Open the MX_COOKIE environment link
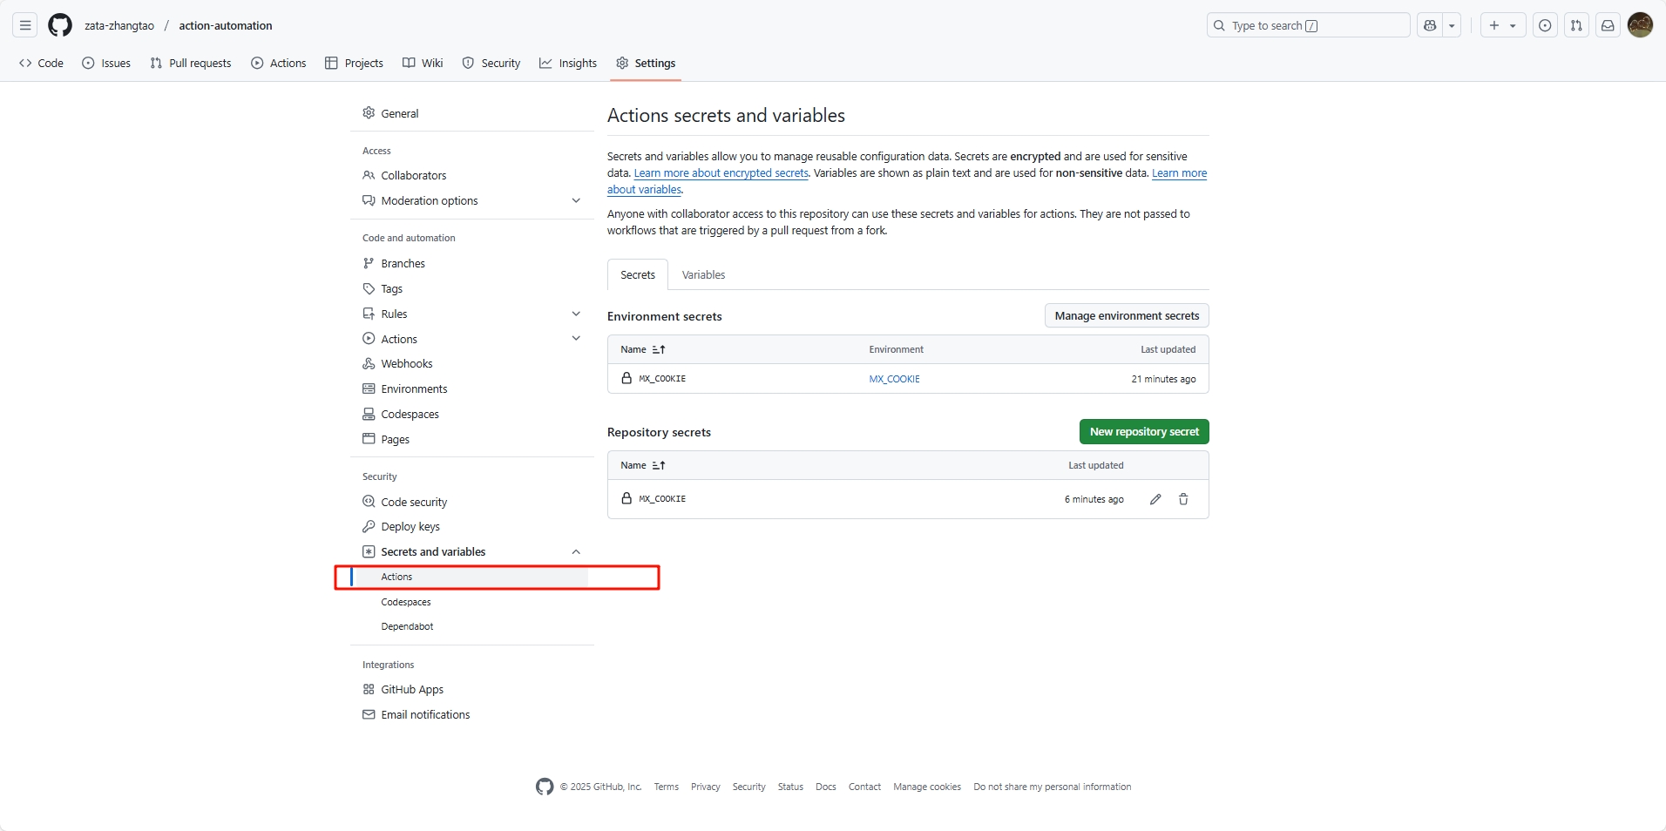This screenshot has width=1666, height=831. [x=894, y=379]
